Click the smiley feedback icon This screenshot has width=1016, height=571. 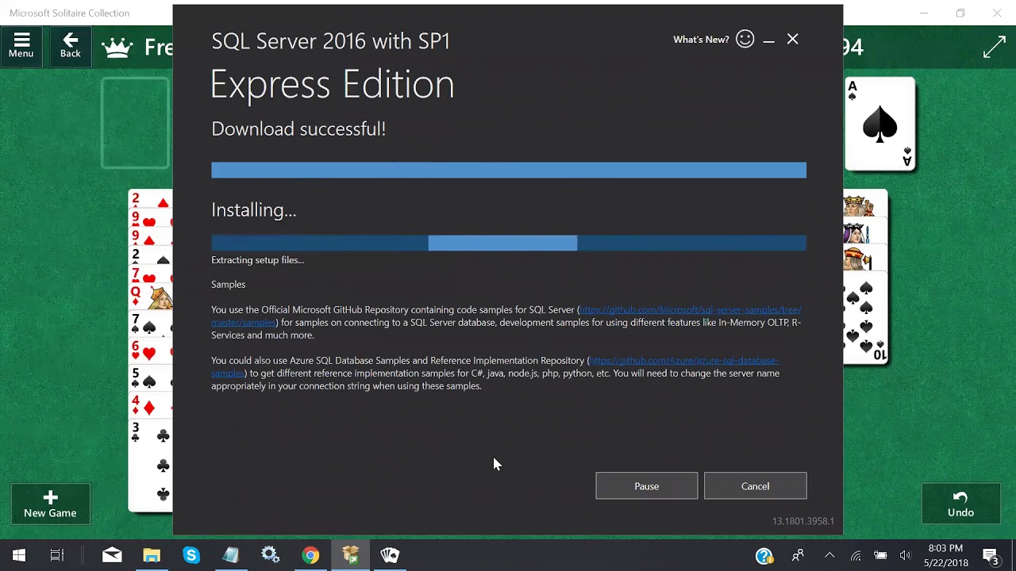click(745, 39)
